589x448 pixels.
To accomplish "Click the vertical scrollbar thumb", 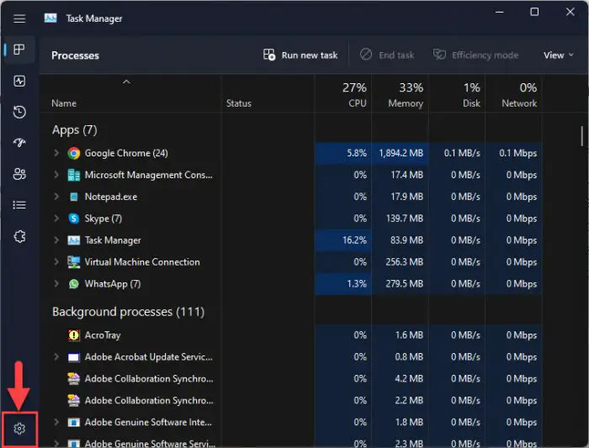I will point(582,136).
